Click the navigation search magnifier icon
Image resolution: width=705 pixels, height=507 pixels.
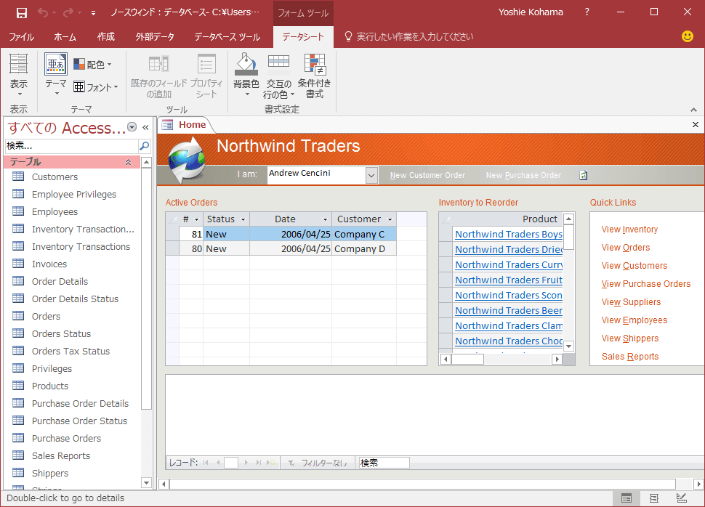tap(145, 145)
